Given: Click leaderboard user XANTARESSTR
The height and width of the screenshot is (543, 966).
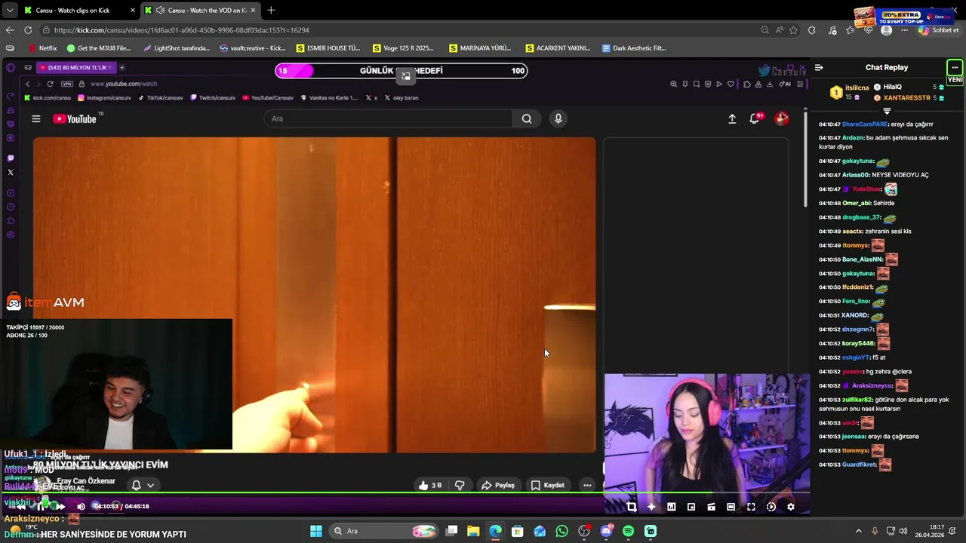Looking at the screenshot, I should tap(906, 98).
